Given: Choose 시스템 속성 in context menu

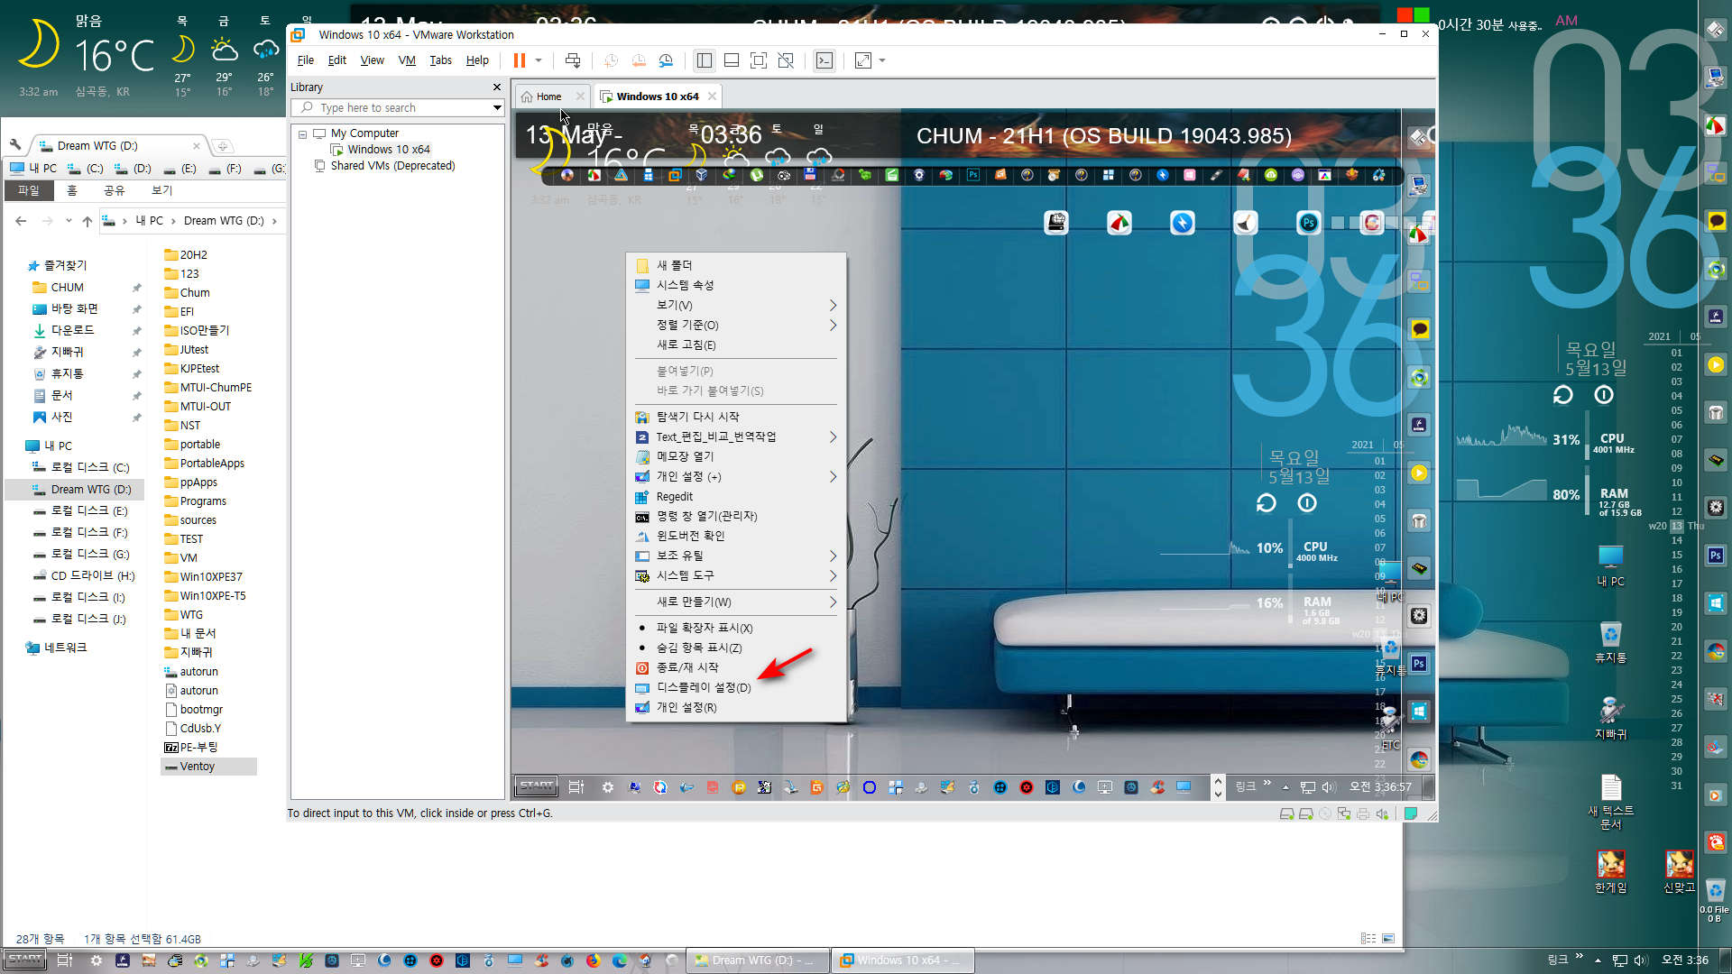Looking at the screenshot, I should point(735,285).
